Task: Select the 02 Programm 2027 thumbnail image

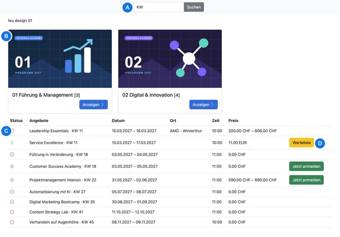Action: click(170, 59)
